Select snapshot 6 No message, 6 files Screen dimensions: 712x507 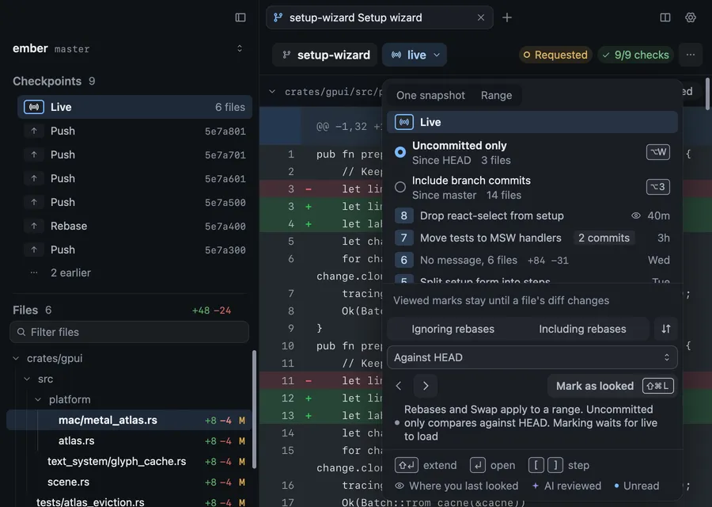click(532, 260)
